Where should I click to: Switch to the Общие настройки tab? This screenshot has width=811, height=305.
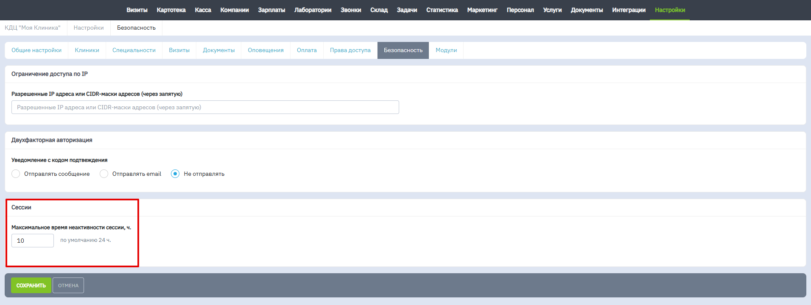coord(36,50)
